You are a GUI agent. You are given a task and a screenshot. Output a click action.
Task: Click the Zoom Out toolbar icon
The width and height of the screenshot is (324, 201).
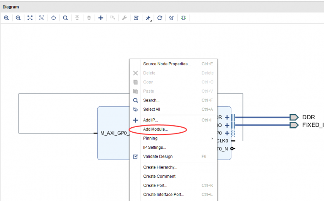tap(18, 18)
